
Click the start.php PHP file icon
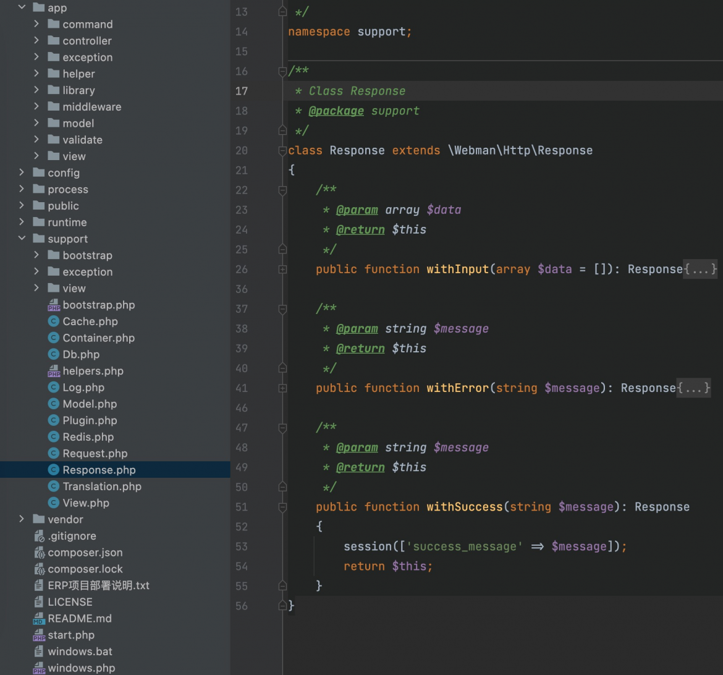point(39,635)
